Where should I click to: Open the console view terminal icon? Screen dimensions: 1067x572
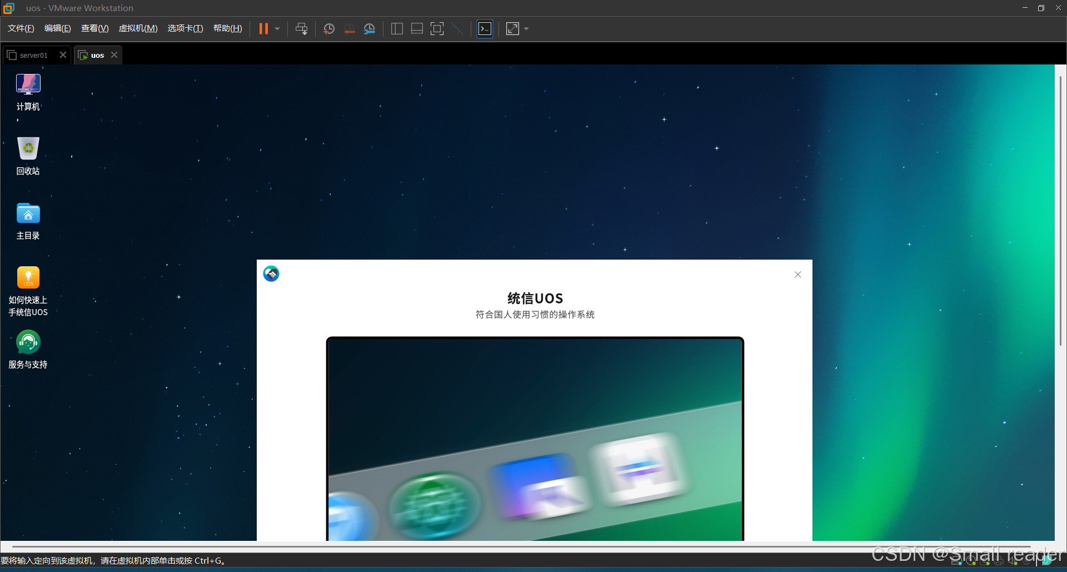tap(485, 29)
